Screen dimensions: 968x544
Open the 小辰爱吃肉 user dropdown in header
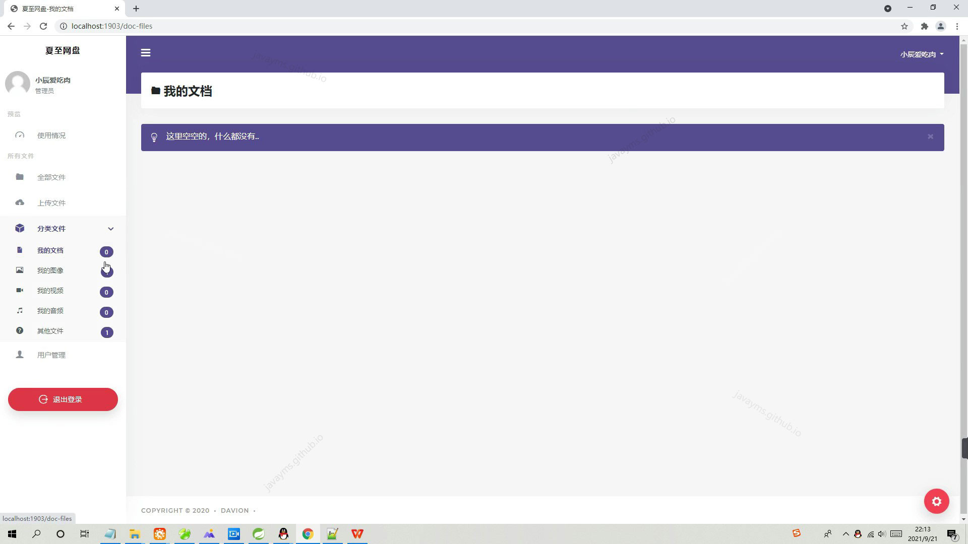922,54
